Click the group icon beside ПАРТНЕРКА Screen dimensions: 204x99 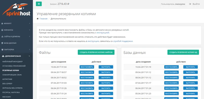pos(2,49)
